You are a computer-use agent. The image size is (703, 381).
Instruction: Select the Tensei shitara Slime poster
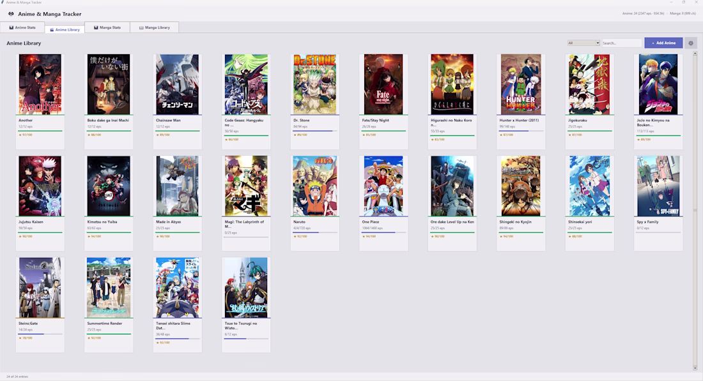click(177, 287)
